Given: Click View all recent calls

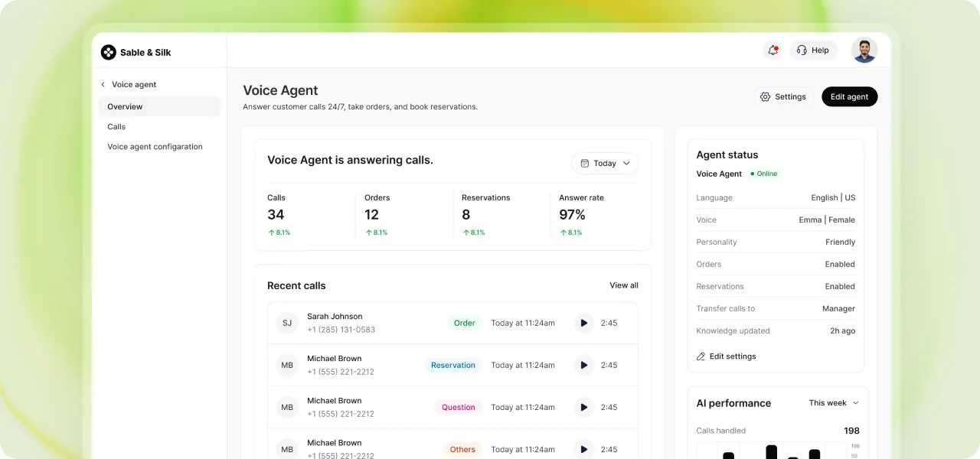Looking at the screenshot, I should (624, 285).
